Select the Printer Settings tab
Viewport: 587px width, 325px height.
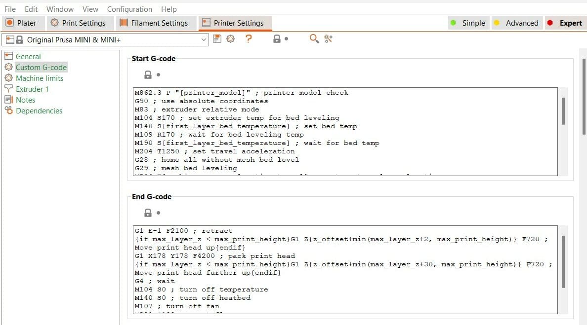(235, 23)
